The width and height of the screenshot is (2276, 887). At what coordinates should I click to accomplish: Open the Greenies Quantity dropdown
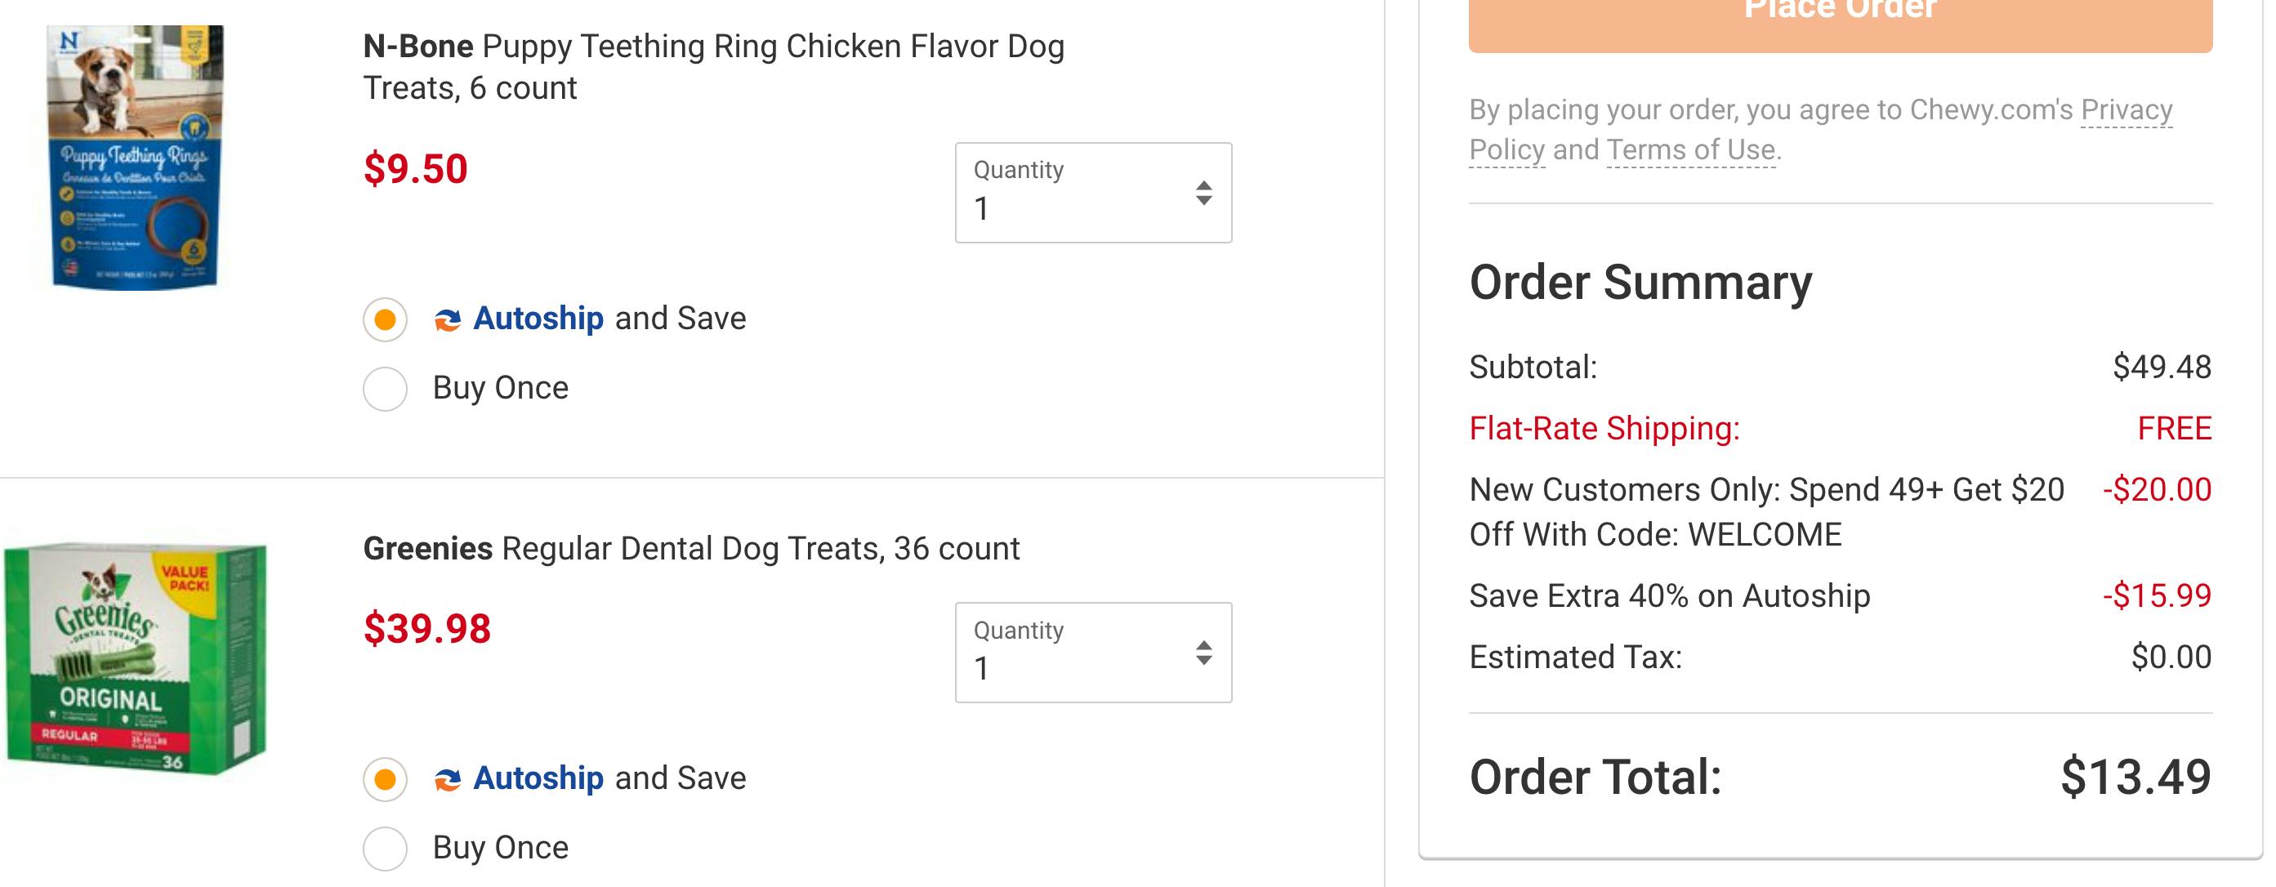click(1092, 653)
